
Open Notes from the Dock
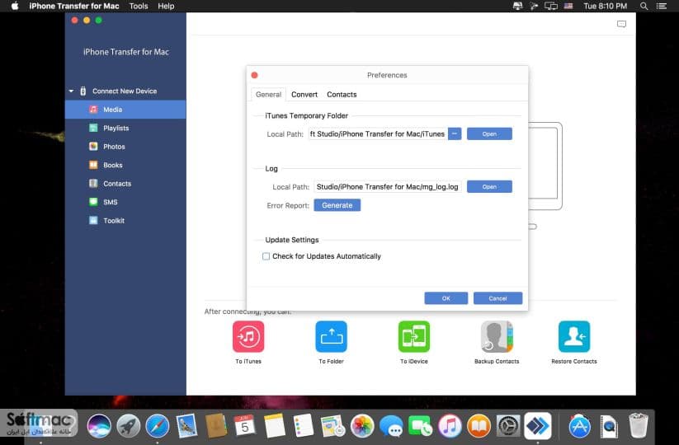click(x=274, y=426)
